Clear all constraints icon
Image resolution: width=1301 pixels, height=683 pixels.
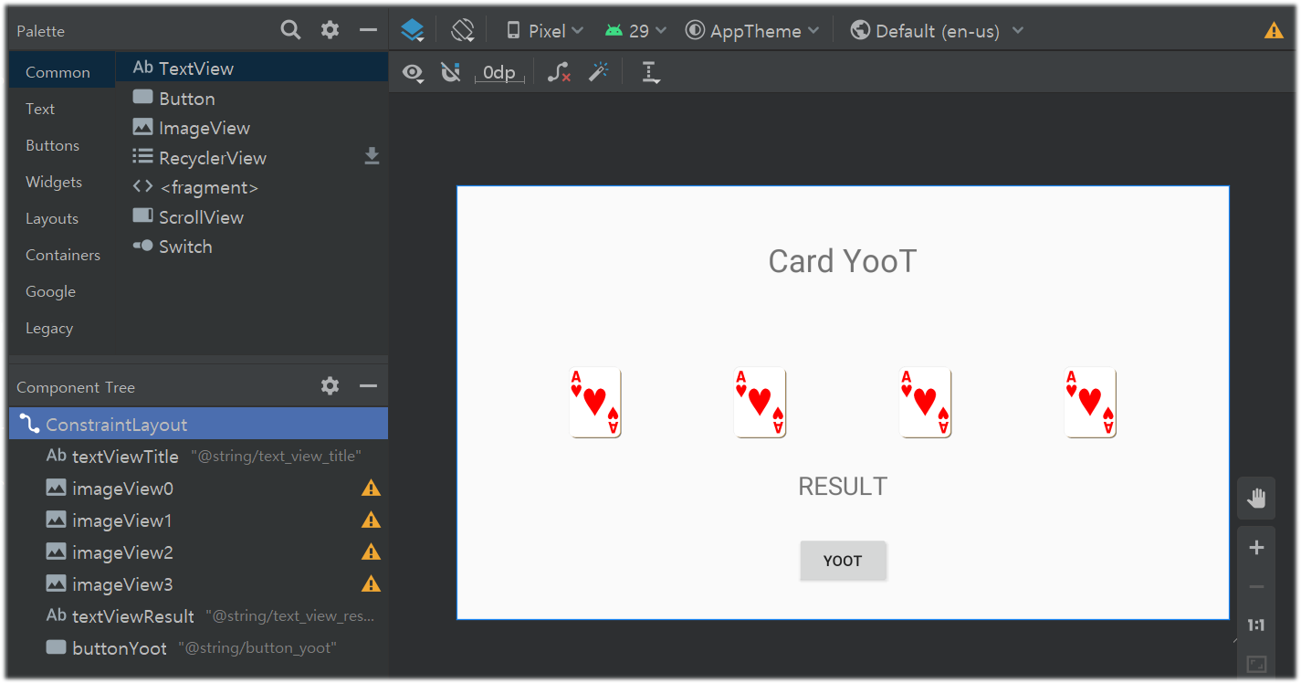(x=559, y=72)
